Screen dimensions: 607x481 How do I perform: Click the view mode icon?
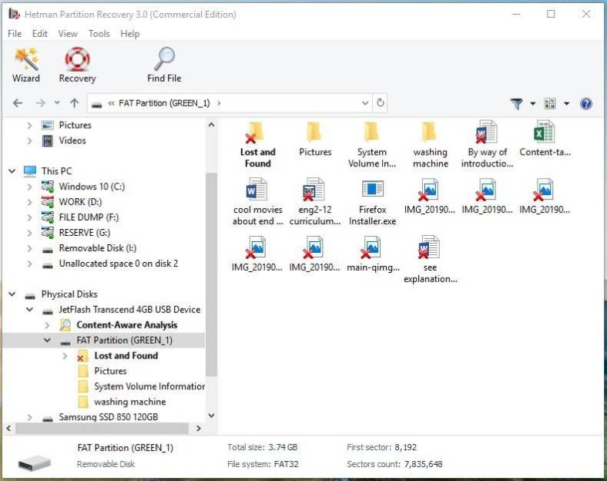click(x=550, y=103)
